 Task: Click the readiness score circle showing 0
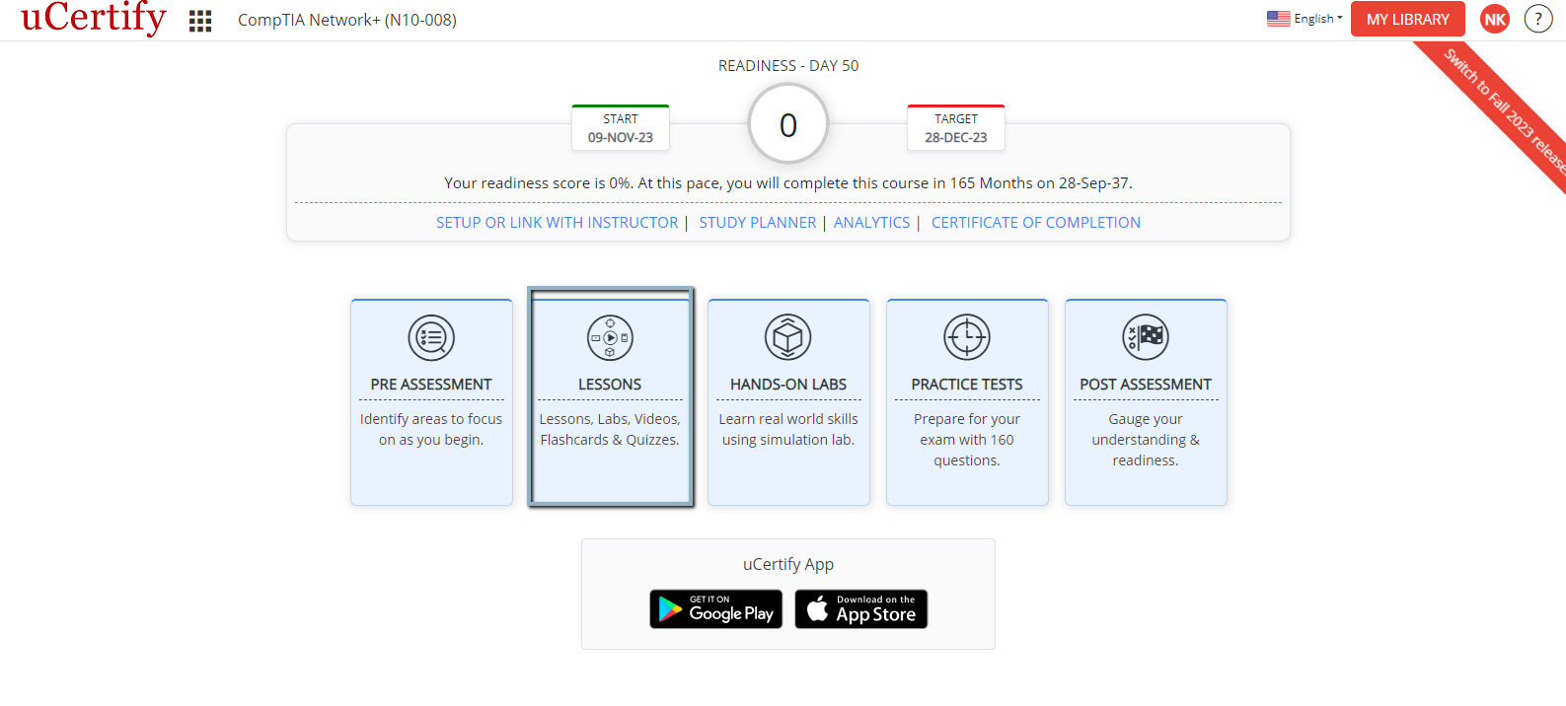point(788,124)
